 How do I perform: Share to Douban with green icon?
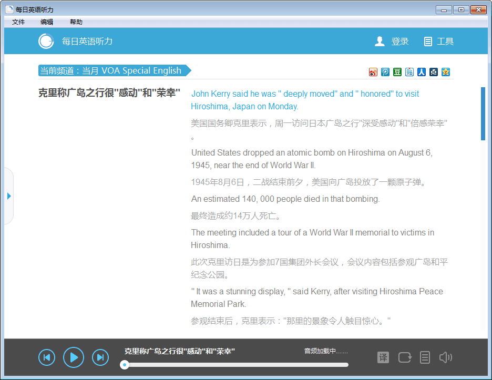pos(397,72)
